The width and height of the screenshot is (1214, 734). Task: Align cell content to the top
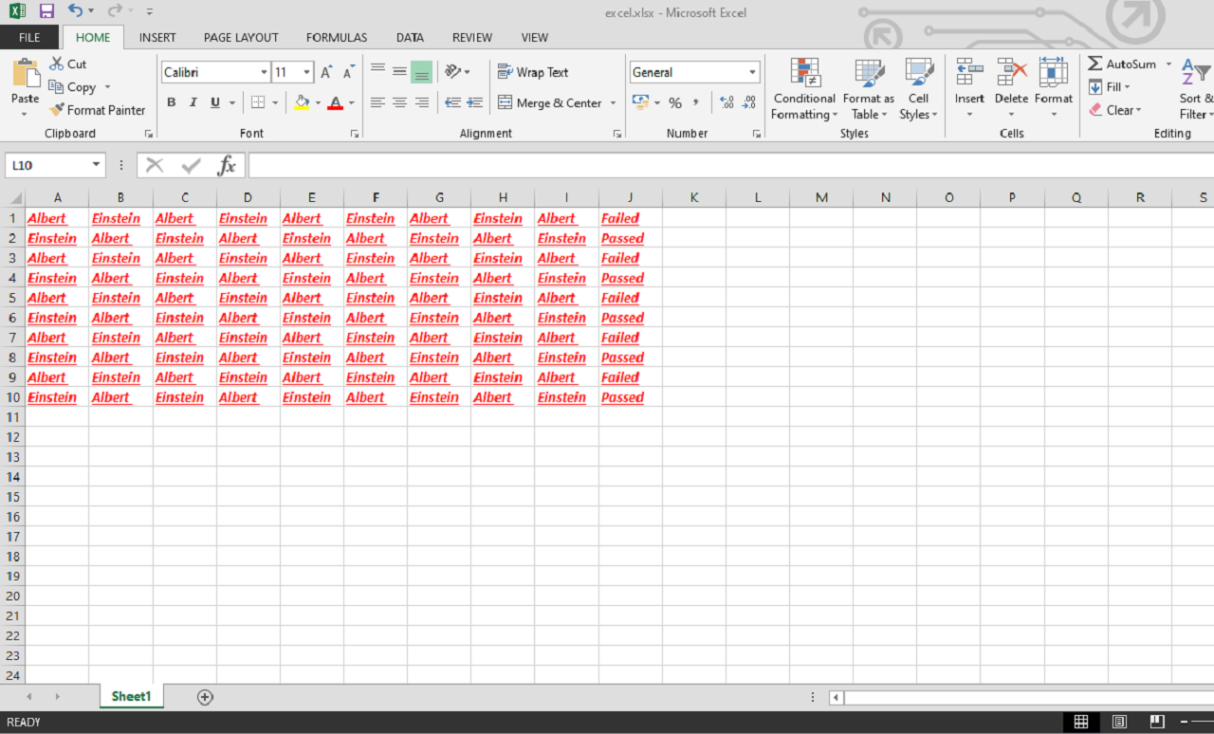coord(377,71)
